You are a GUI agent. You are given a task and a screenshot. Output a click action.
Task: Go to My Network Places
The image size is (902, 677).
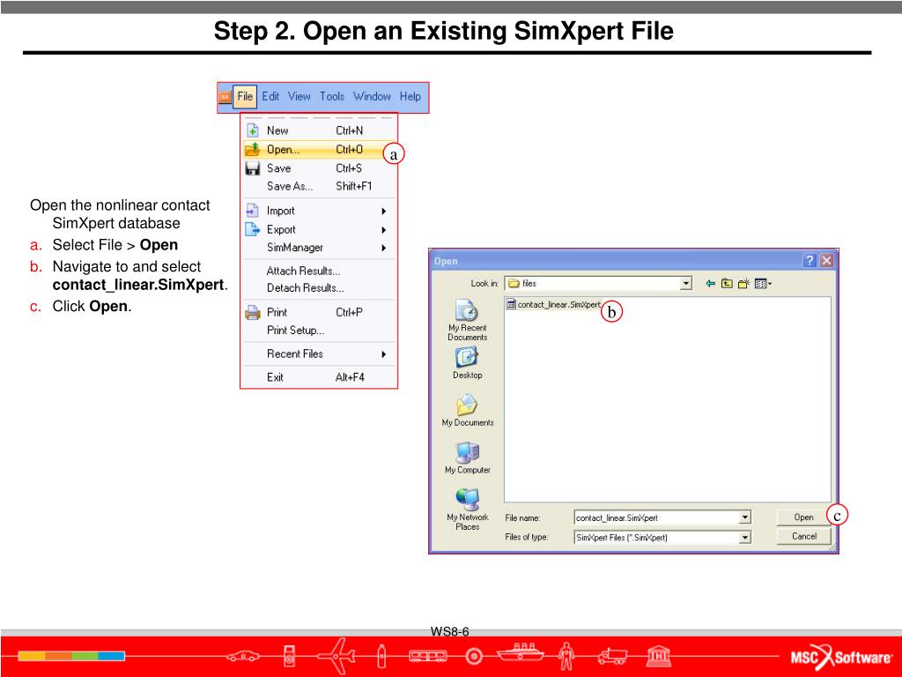point(468,509)
